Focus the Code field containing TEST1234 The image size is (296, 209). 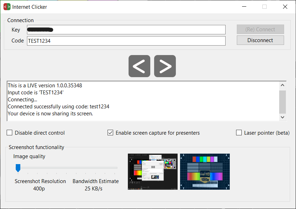tap(126, 41)
